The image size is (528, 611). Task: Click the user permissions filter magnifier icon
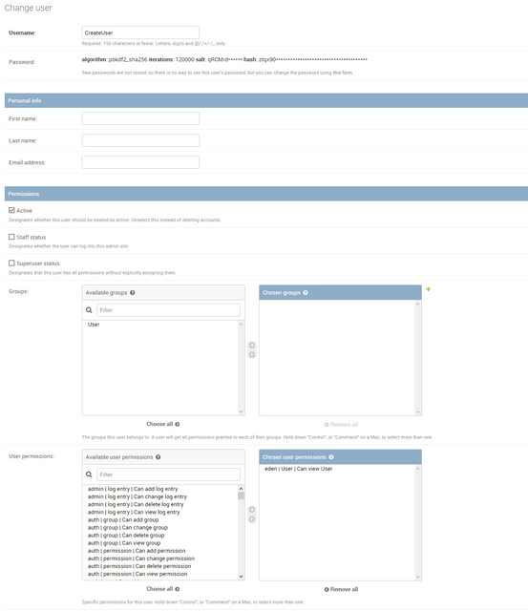(89, 474)
